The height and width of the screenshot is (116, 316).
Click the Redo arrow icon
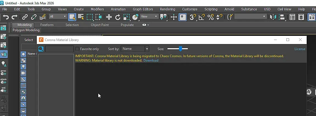(x=14, y=17)
